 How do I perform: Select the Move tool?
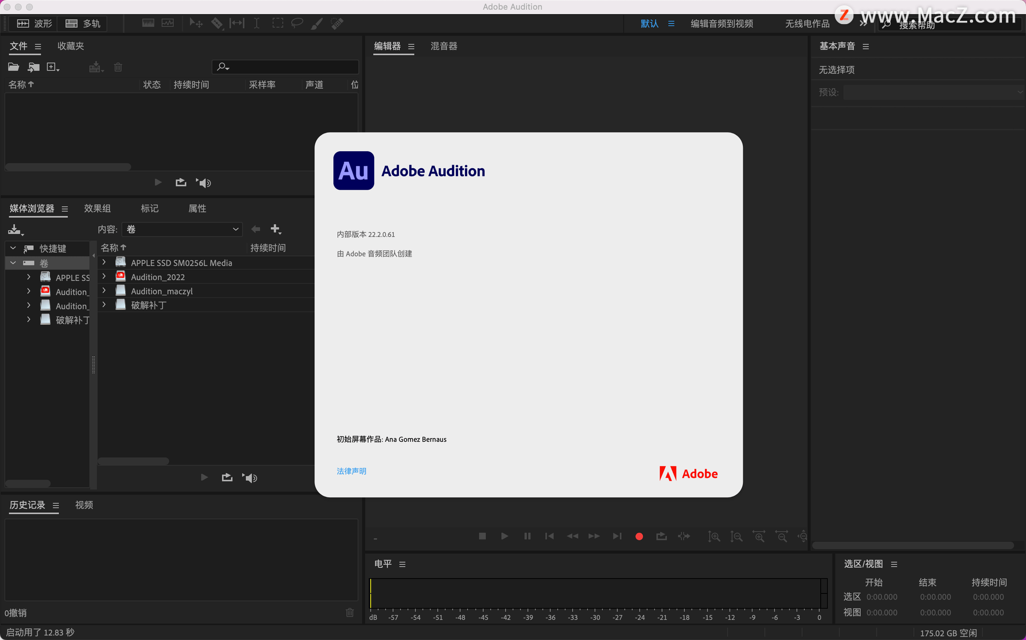tap(196, 23)
